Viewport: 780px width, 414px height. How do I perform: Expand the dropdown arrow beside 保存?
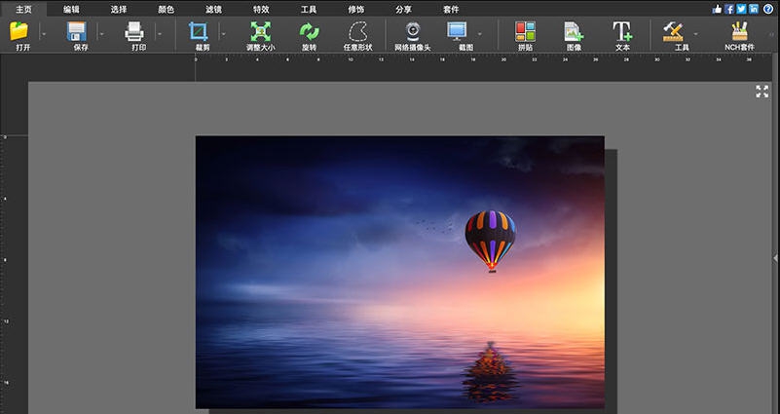(101, 33)
